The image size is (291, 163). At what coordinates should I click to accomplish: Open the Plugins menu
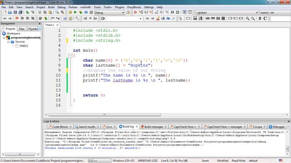pos(120,7)
